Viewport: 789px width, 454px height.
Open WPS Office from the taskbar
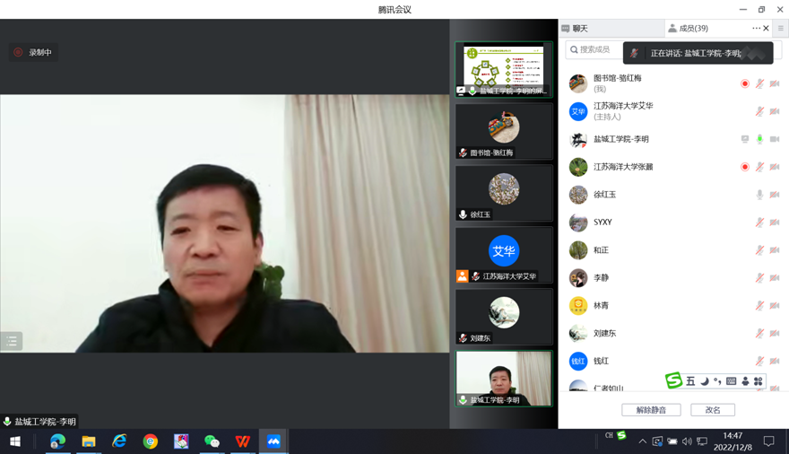(242, 441)
